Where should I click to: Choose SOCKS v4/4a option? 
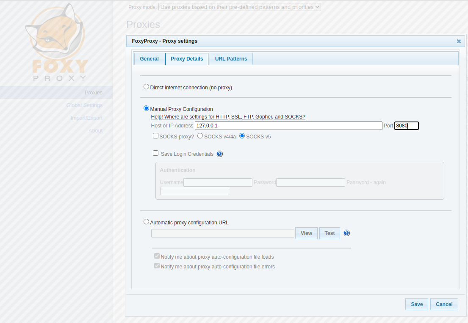tap(200, 136)
